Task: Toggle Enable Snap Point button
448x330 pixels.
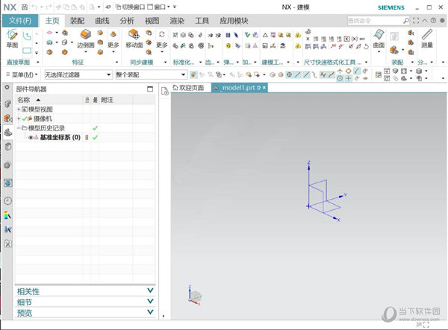Action: point(289,74)
